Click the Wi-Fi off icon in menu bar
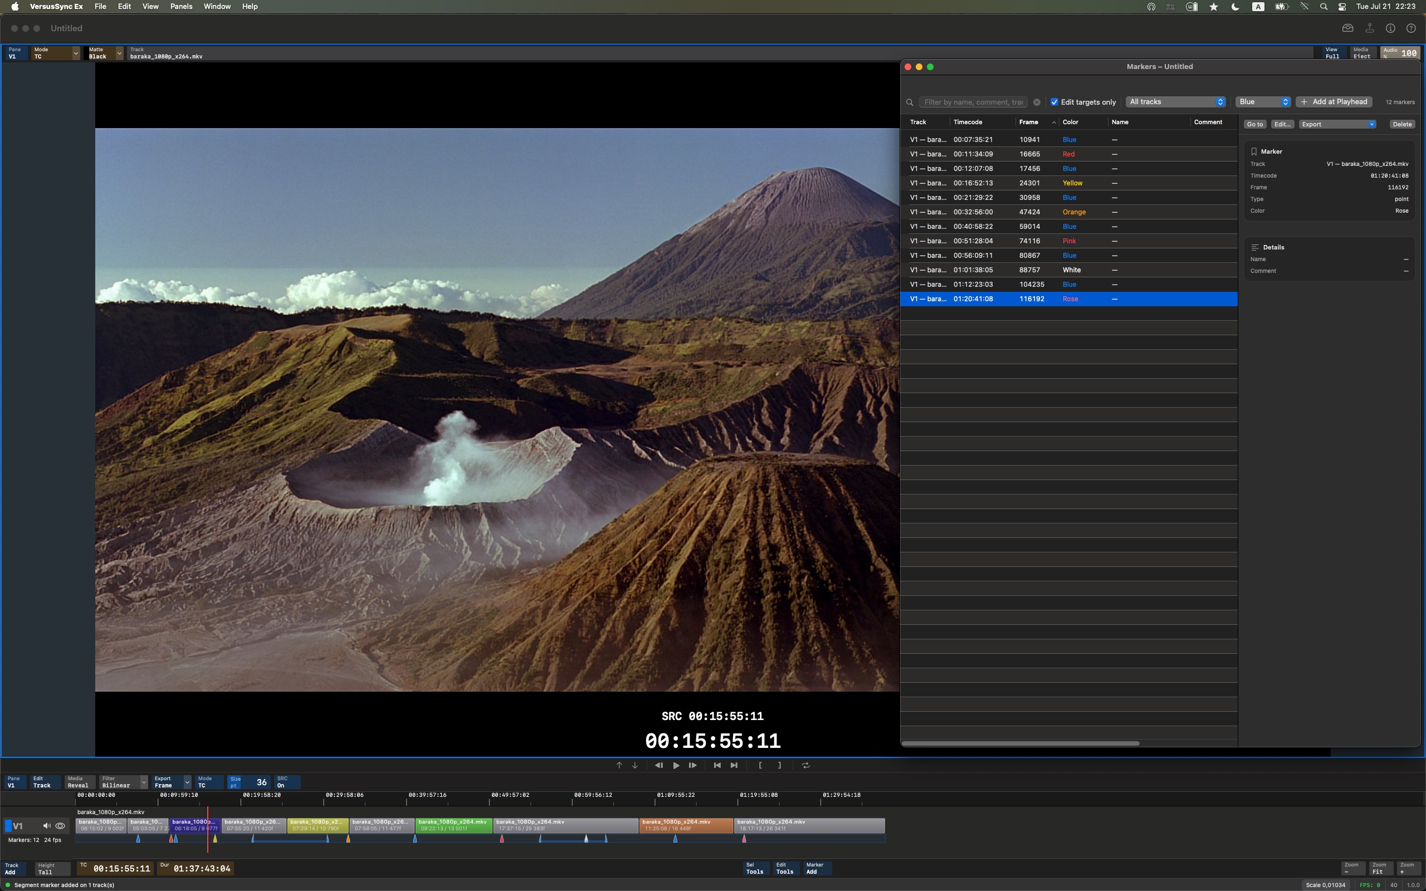1426x891 pixels. tap(1305, 7)
